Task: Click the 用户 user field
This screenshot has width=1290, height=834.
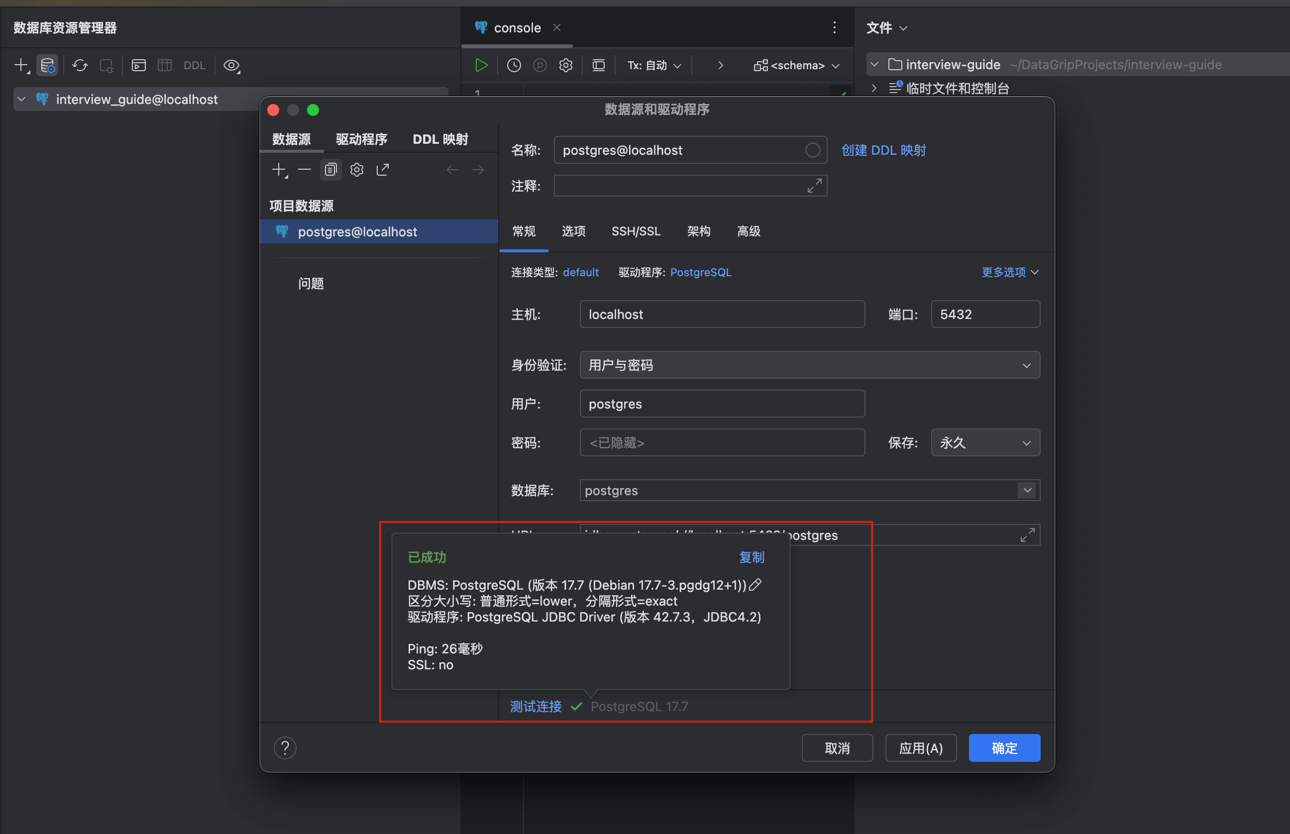Action: click(x=722, y=404)
